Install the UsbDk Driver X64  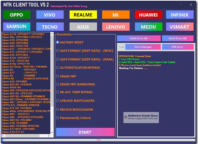[x=139, y=38]
